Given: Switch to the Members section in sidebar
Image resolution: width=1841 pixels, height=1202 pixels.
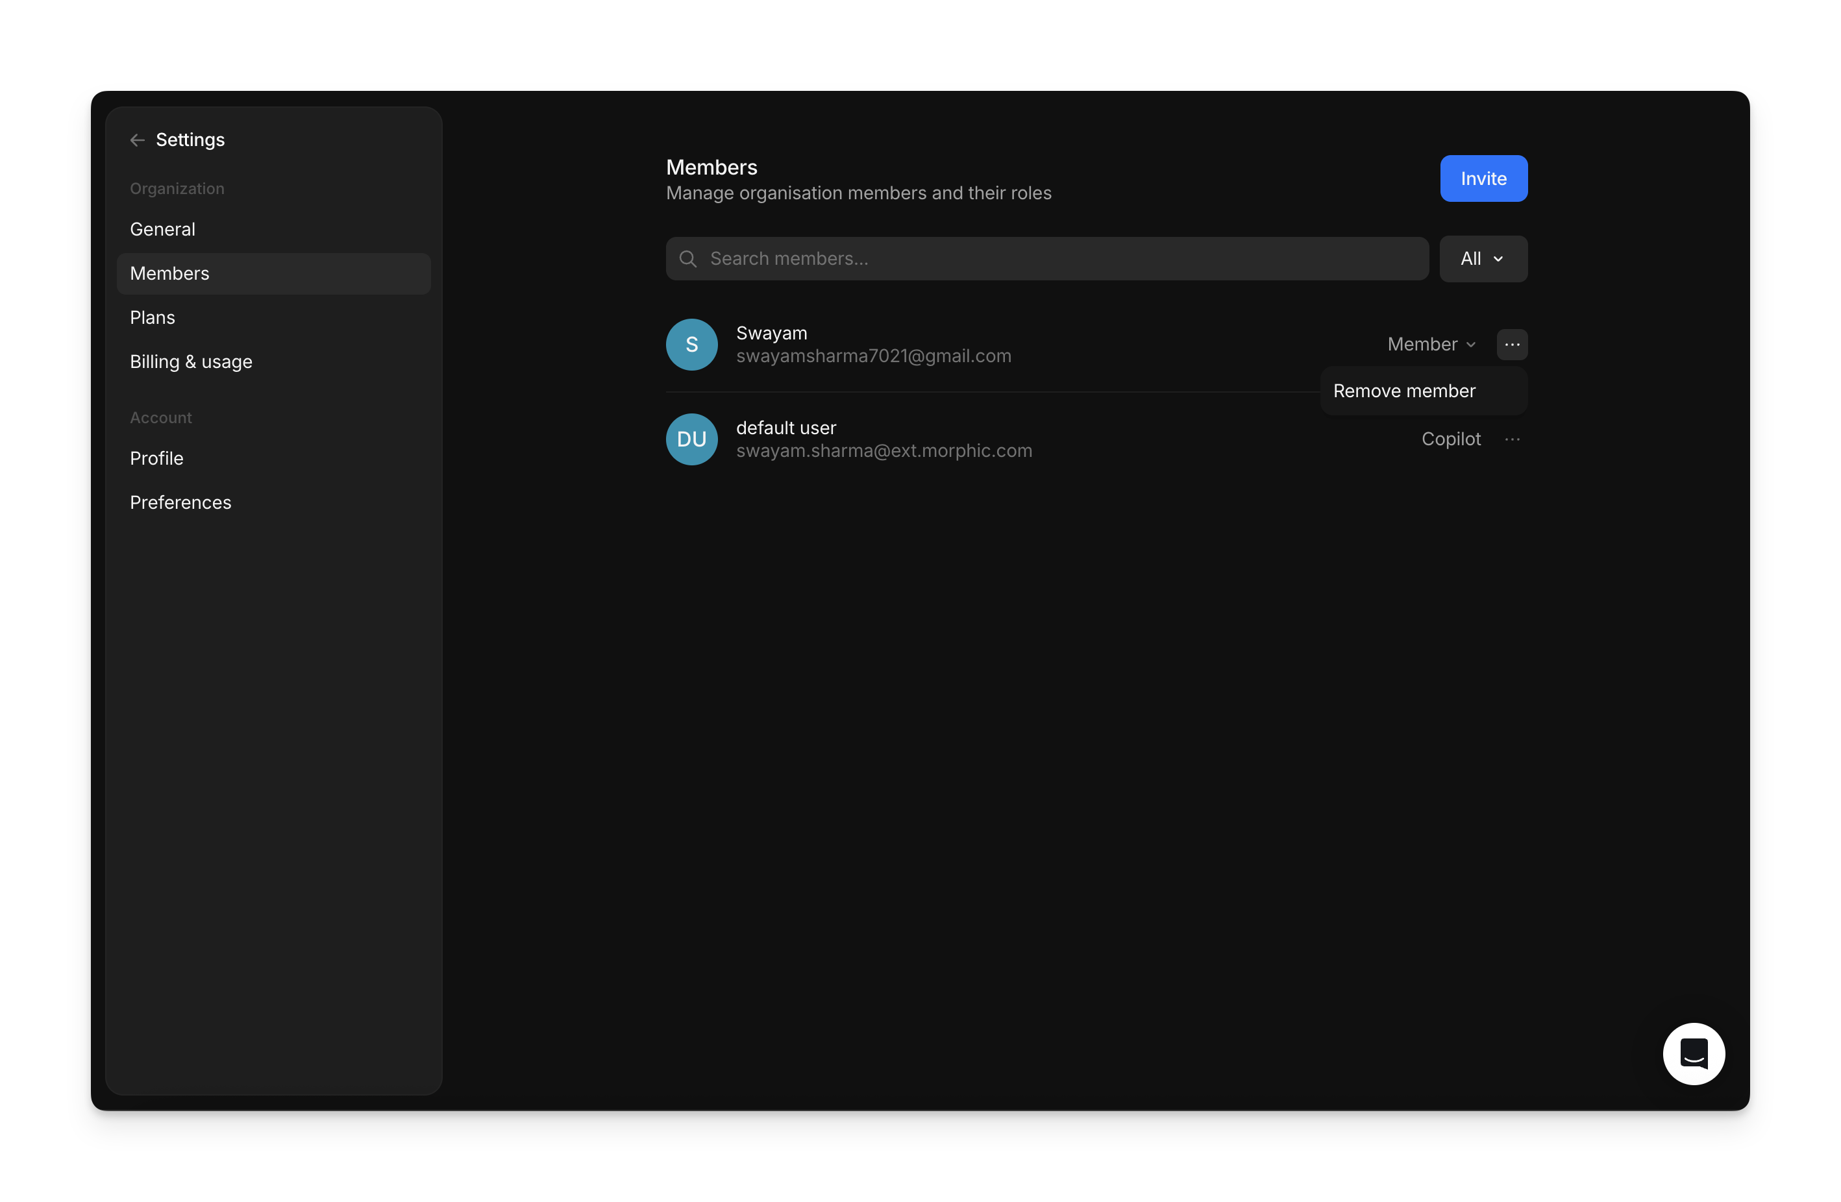Looking at the screenshot, I should point(169,273).
